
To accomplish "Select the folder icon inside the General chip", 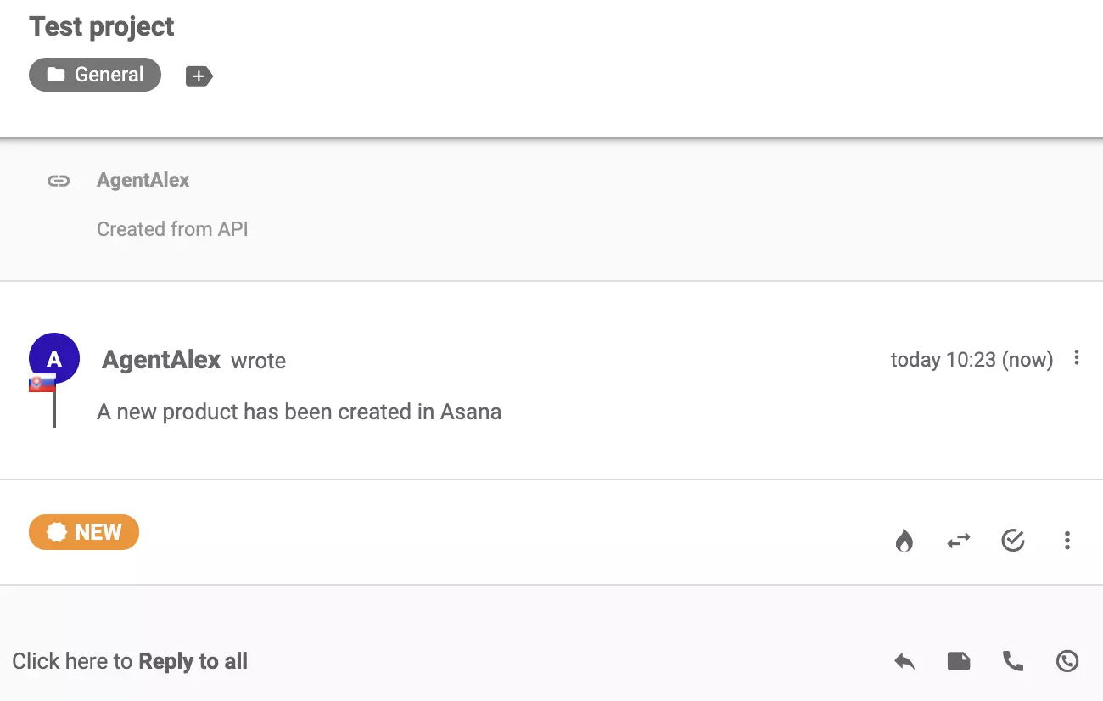I will (x=56, y=75).
